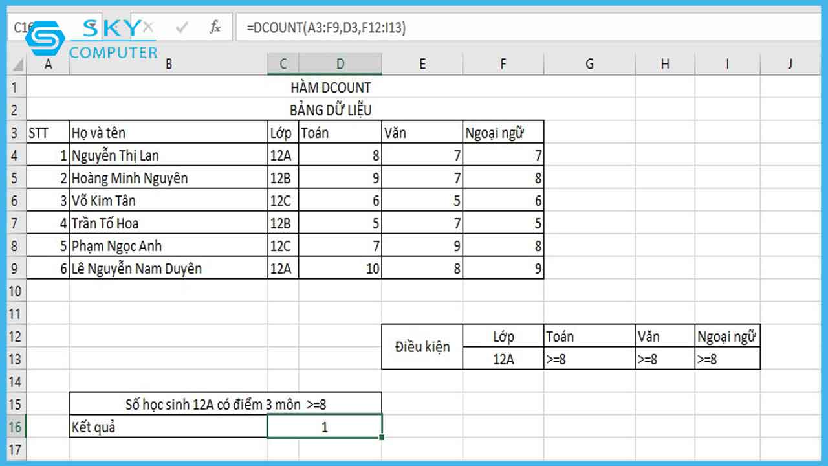Click the ">=8" cell under criteria Ngoại ngữ

(x=728, y=359)
